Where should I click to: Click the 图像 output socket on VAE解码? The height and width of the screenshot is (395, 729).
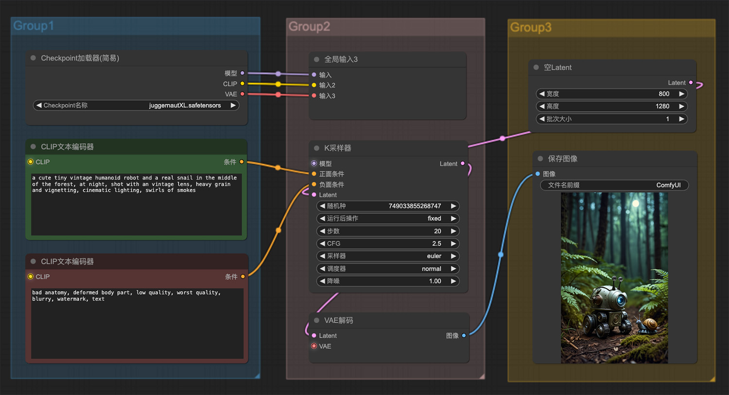click(464, 335)
